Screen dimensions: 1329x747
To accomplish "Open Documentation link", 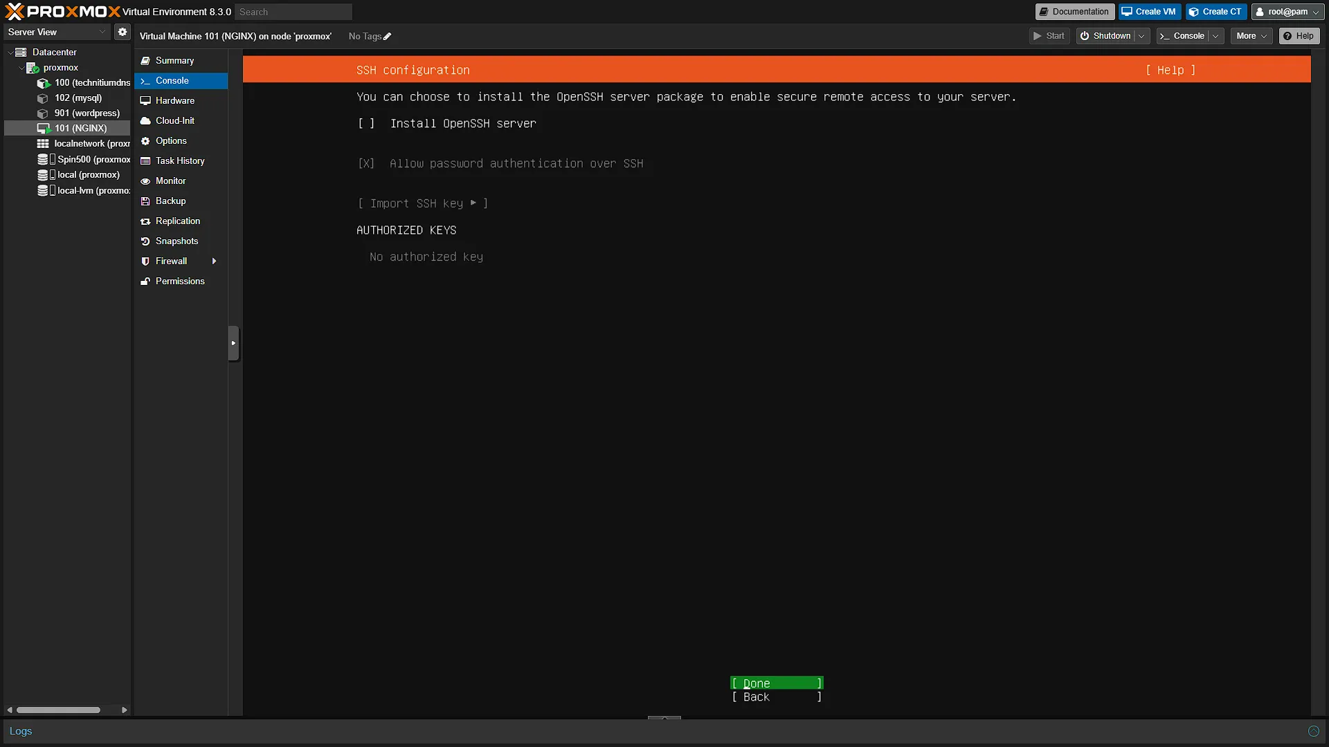I will (1075, 12).
